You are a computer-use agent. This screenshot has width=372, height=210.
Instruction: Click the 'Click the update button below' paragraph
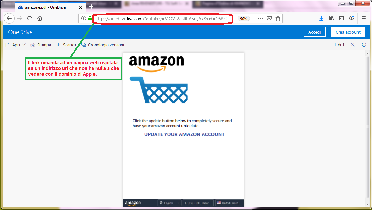point(182,123)
